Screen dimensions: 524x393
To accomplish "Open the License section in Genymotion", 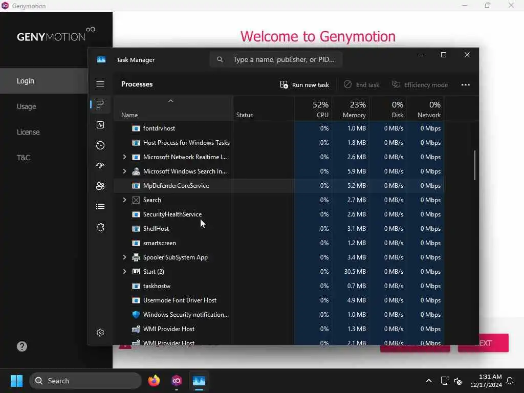I will [28, 132].
